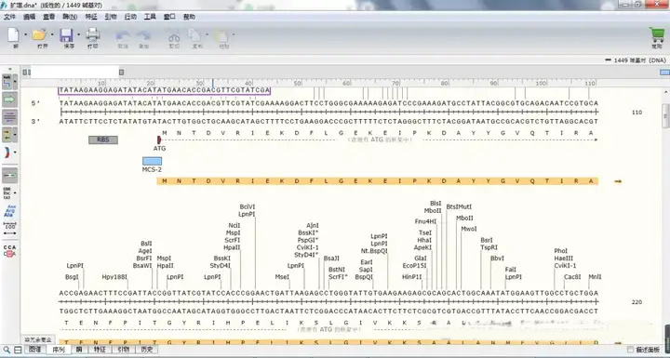
Task: Open the 特征 (Features) menu
Action: [x=91, y=17]
